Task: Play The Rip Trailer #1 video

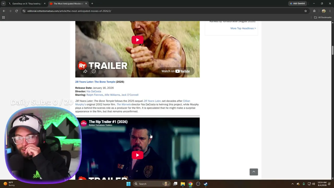Action: pos(137,155)
